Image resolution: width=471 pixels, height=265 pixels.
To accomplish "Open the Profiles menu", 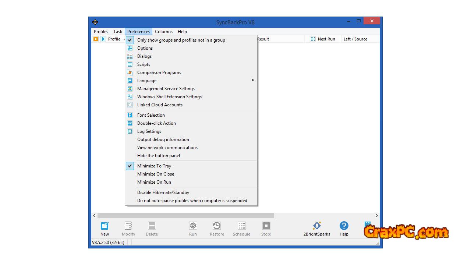I will click(x=101, y=32).
